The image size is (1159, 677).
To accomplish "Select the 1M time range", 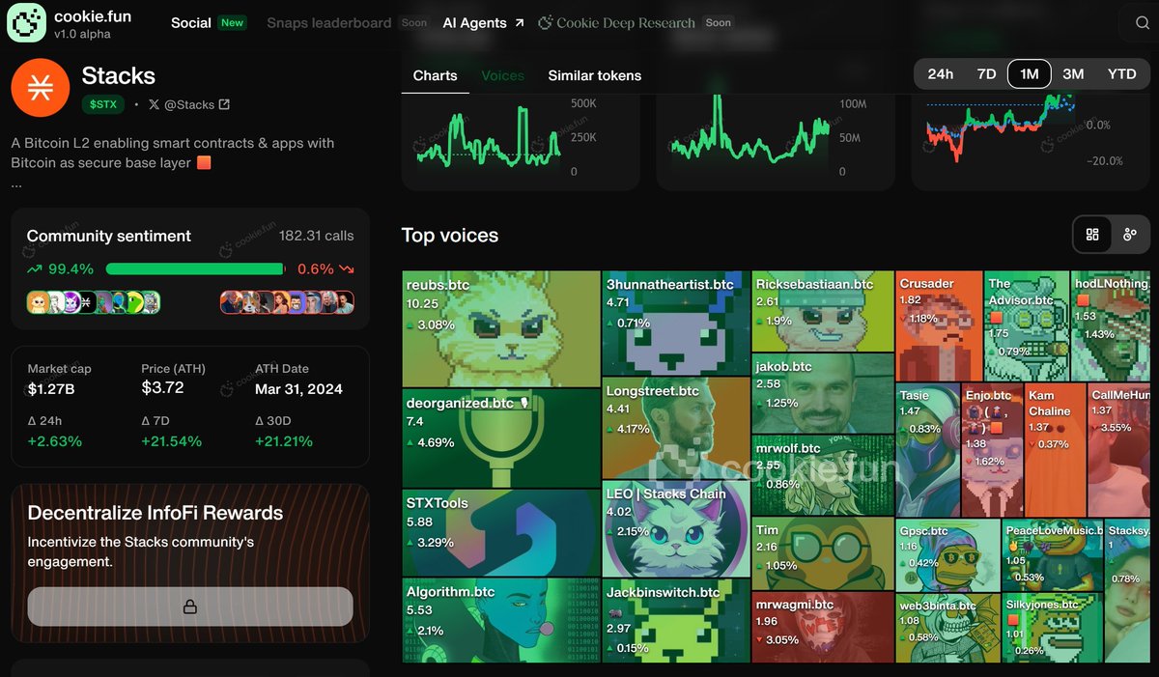I will pyautogui.click(x=1030, y=74).
